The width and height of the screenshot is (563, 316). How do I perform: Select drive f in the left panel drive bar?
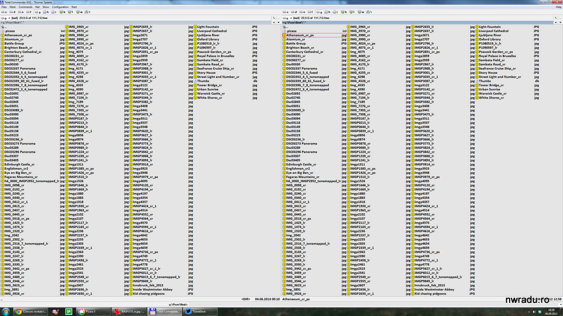click(30, 12)
